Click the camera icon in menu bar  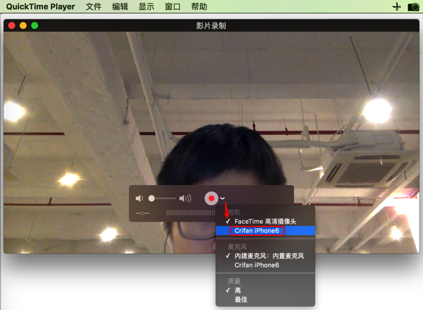point(413,7)
